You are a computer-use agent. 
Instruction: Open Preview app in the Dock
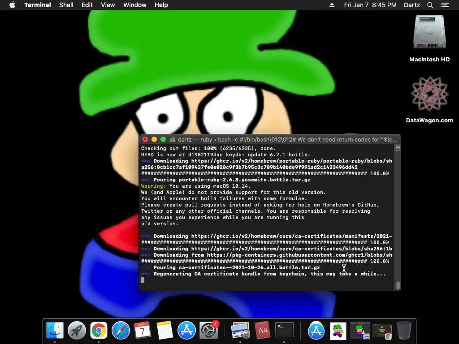(x=240, y=330)
